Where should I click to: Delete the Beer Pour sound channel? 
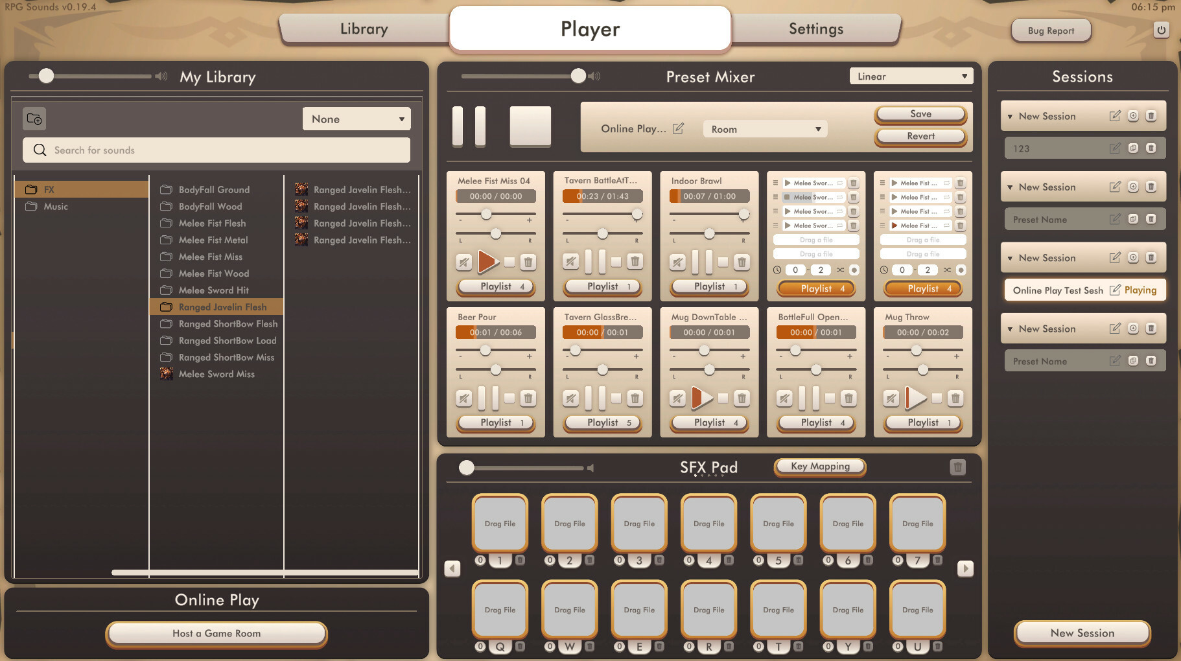coord(529,398)
